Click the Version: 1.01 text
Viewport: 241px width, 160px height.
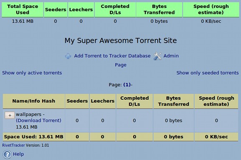[37, 145]
